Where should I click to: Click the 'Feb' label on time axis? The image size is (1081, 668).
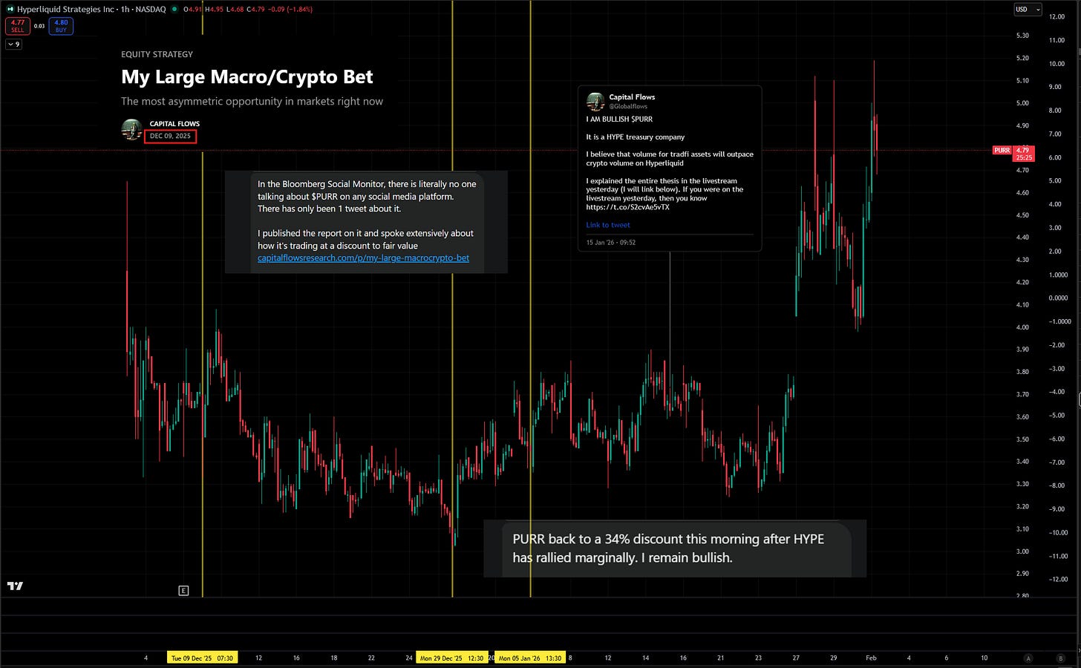click(x=871, y=658)
